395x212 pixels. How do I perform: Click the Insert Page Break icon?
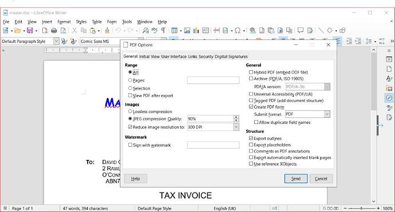216,30
